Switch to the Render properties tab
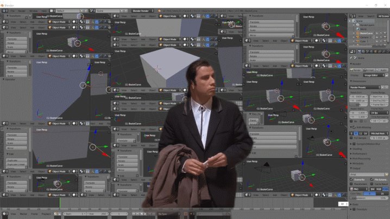Image resolution: width=390 pixels, height=219 pixels. pyautogui.click(x=360, y=51)
